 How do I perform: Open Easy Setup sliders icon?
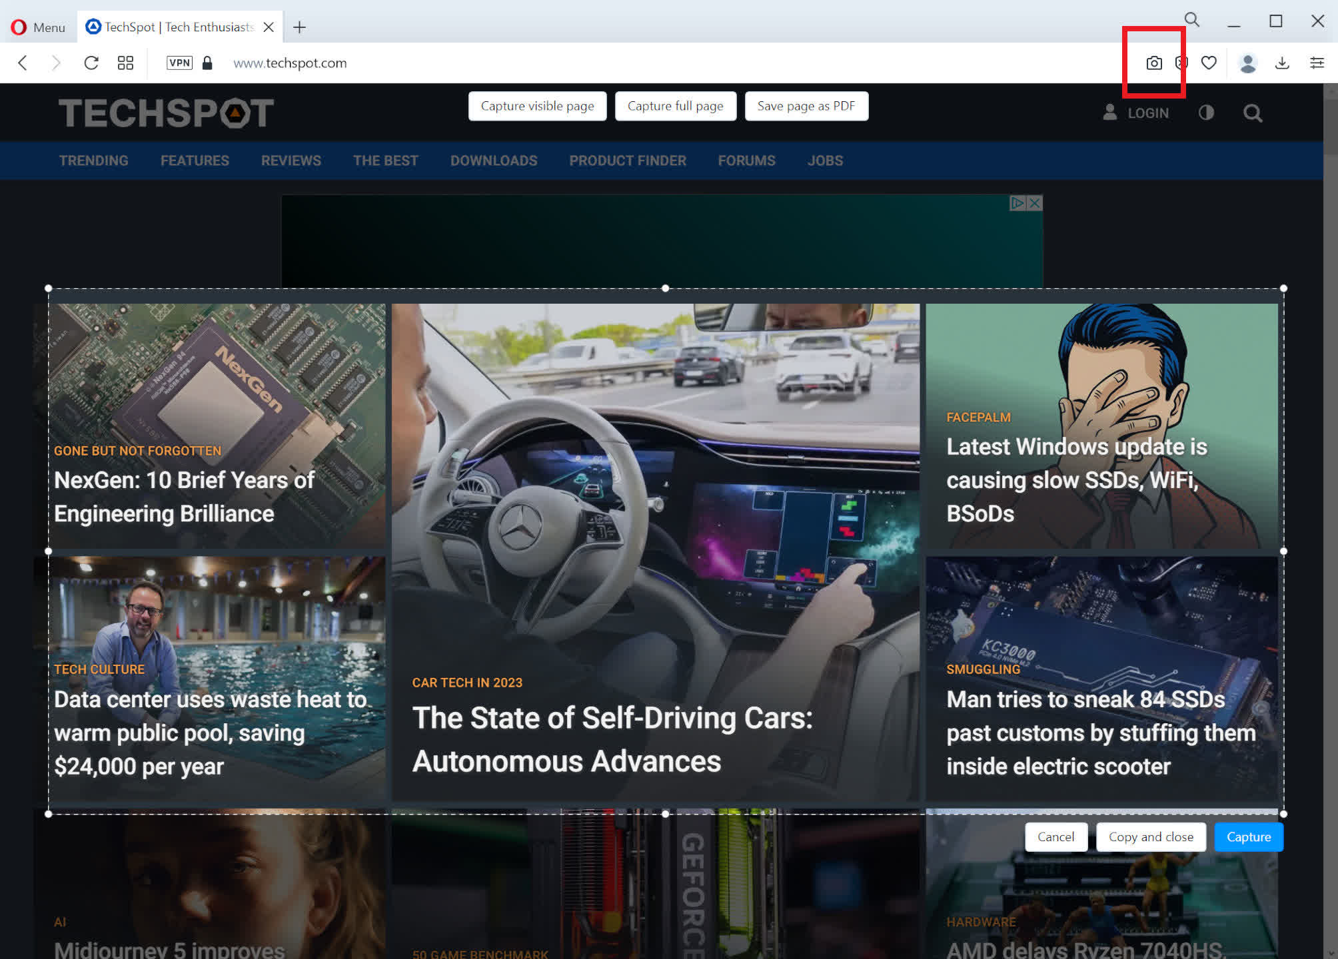coord(1317,63)
